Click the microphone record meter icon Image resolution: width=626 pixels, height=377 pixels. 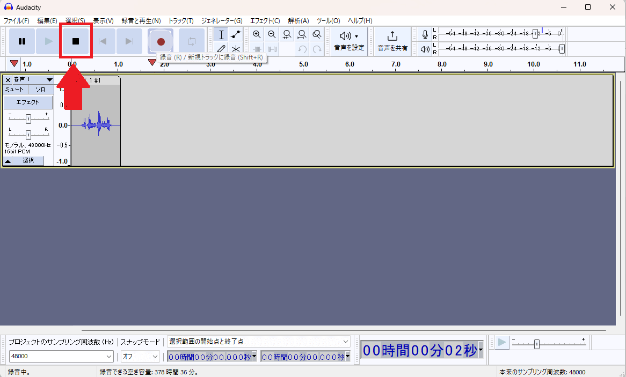425,34
